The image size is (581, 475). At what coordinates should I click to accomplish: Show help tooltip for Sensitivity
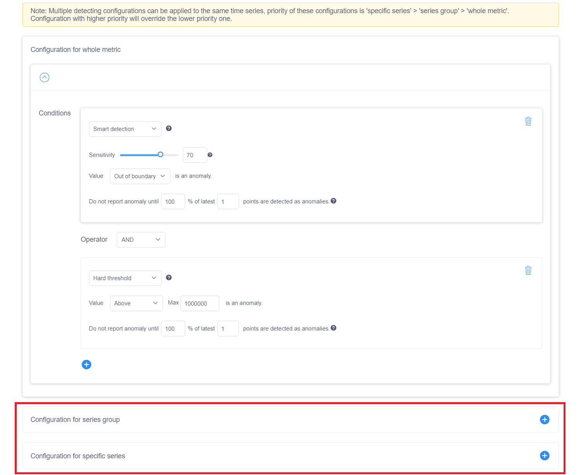coord(210,155)
